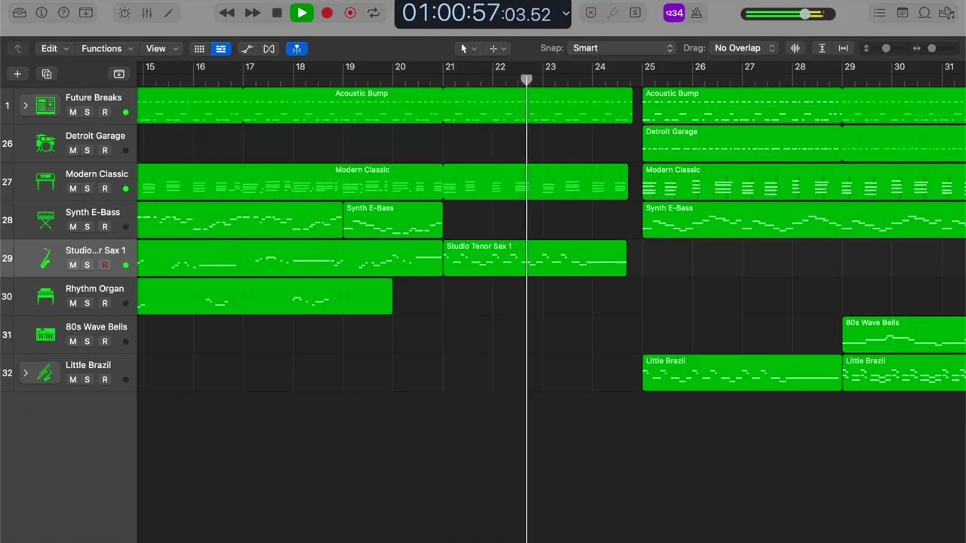Open the LCD display mode dropdown arrow
This screenshot has height=543, width=966.
pyautogui.click(x=565, y=13)
